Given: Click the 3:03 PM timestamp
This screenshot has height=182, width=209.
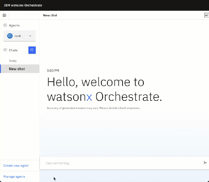Looking at the screenshot, I should (x=53, y=71).
